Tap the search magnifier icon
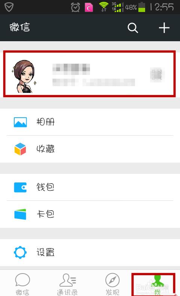 point(133,28)
